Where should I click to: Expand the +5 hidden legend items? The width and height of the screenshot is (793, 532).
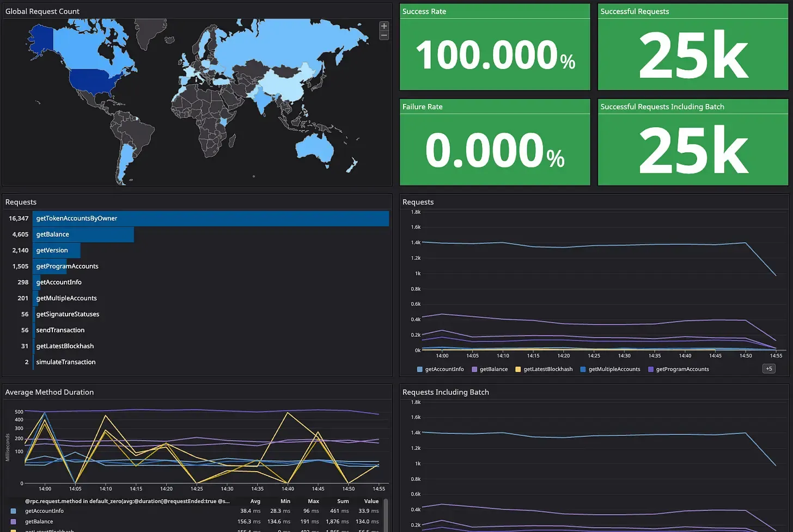[768, 369]
